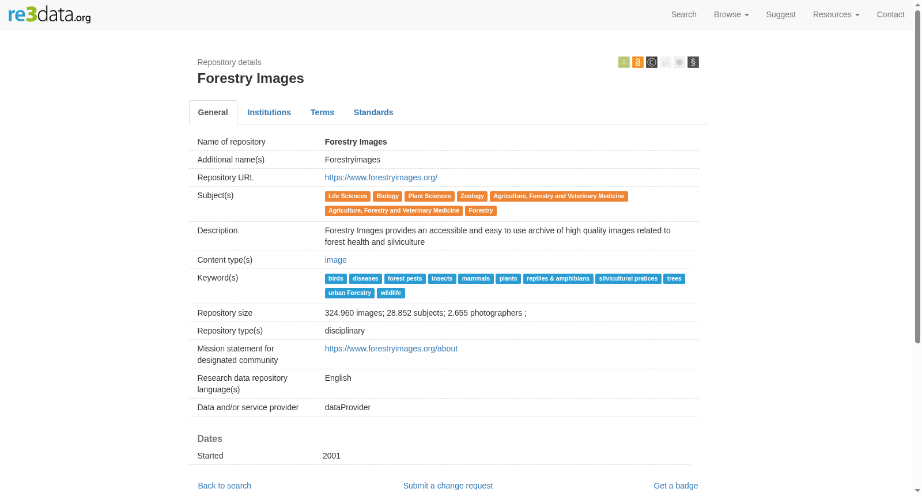
Task: Click the repository size value '324.960 images'
Action: coord(426,313)
